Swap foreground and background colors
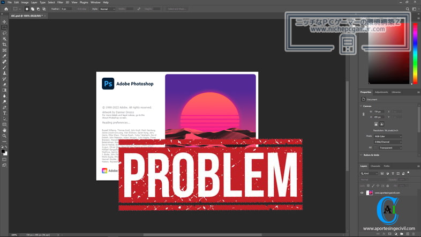Viewport: 421px width, 237px height. coord(6,147)
